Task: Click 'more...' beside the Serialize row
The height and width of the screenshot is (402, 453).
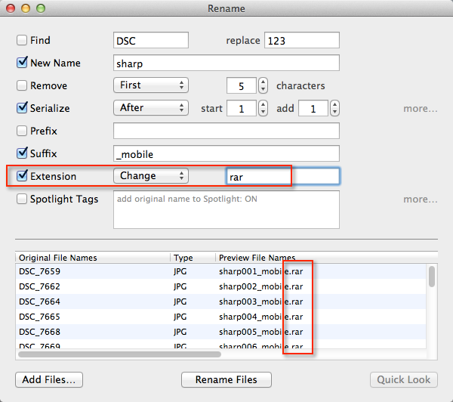Action: coord(420,108)
